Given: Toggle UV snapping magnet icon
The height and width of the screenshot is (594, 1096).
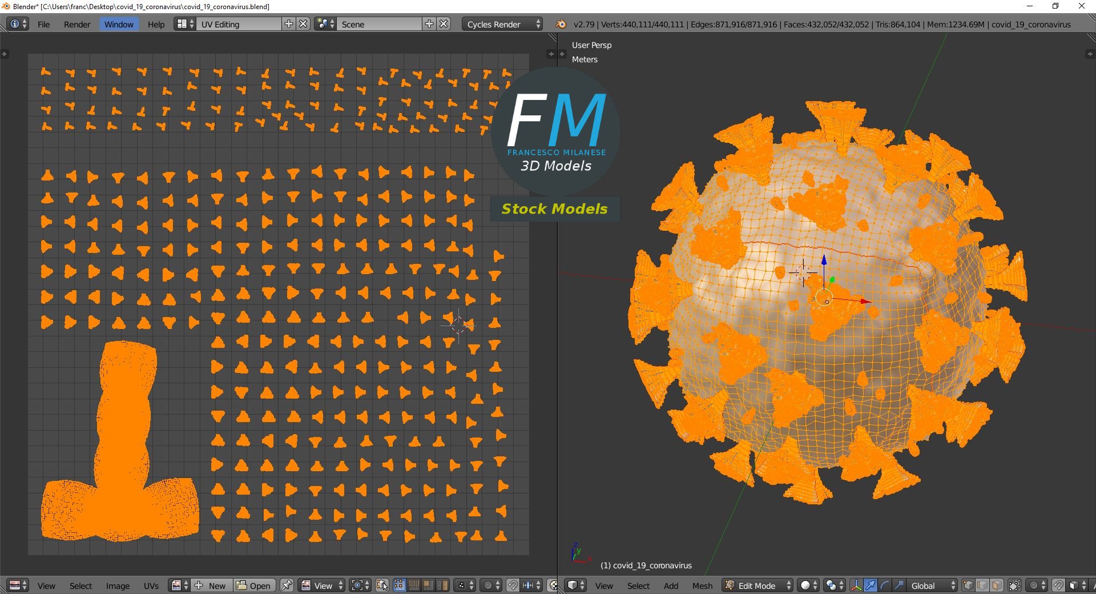Looking at the screenshot, I should coord(513,585).
